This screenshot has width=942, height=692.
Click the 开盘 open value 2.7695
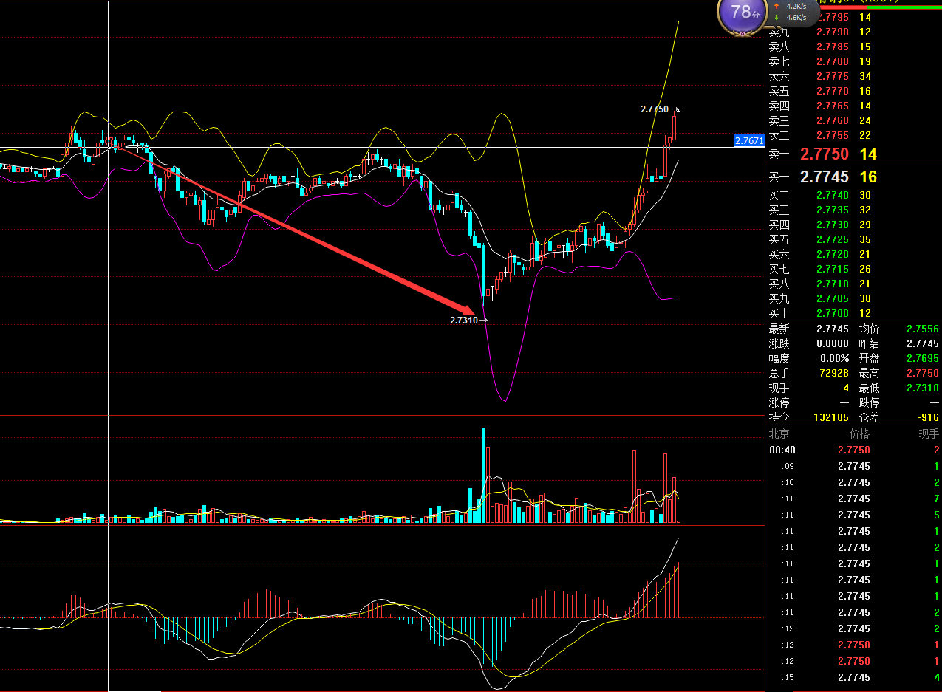[923, 358]
